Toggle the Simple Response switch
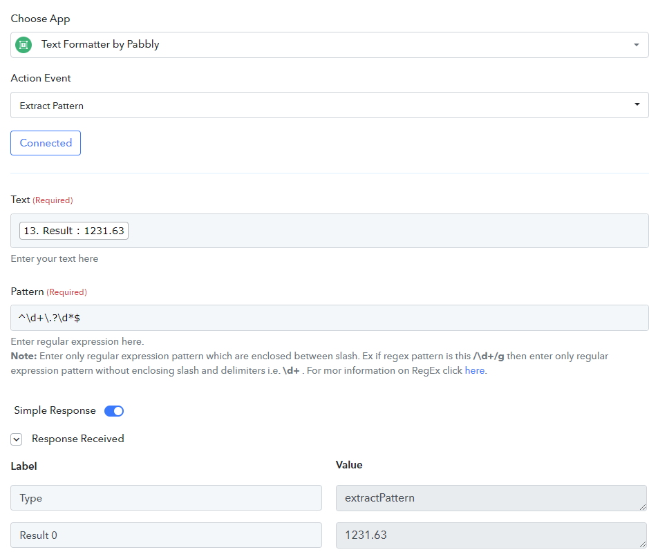The width and height of the screenshot is (649, 552). (114, 411)
